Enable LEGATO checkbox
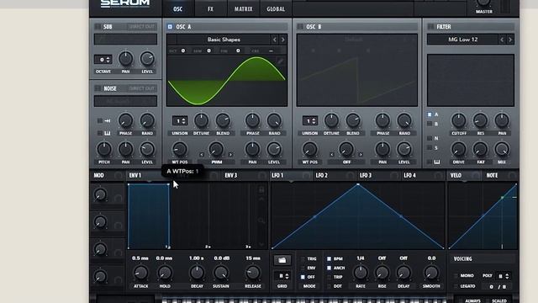This screenshot has height=303, width=538. pos(456,286)
